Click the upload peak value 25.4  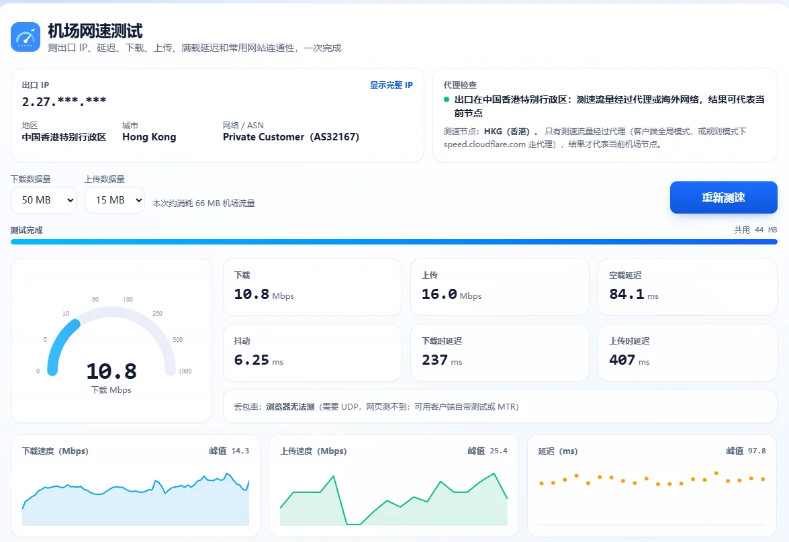coord(498,451)
